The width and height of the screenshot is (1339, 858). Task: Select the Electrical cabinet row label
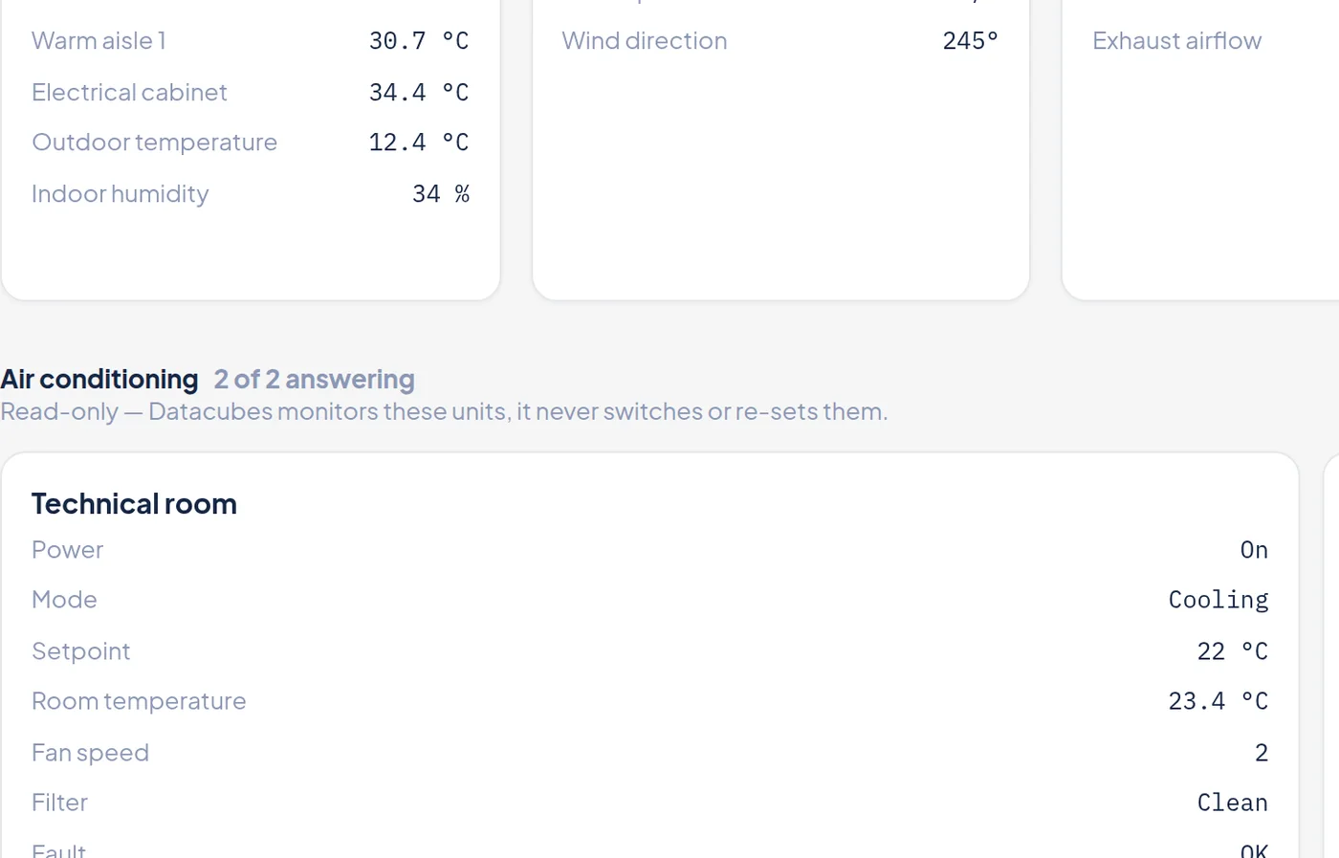pyautogui.click(x=129, y=93)
